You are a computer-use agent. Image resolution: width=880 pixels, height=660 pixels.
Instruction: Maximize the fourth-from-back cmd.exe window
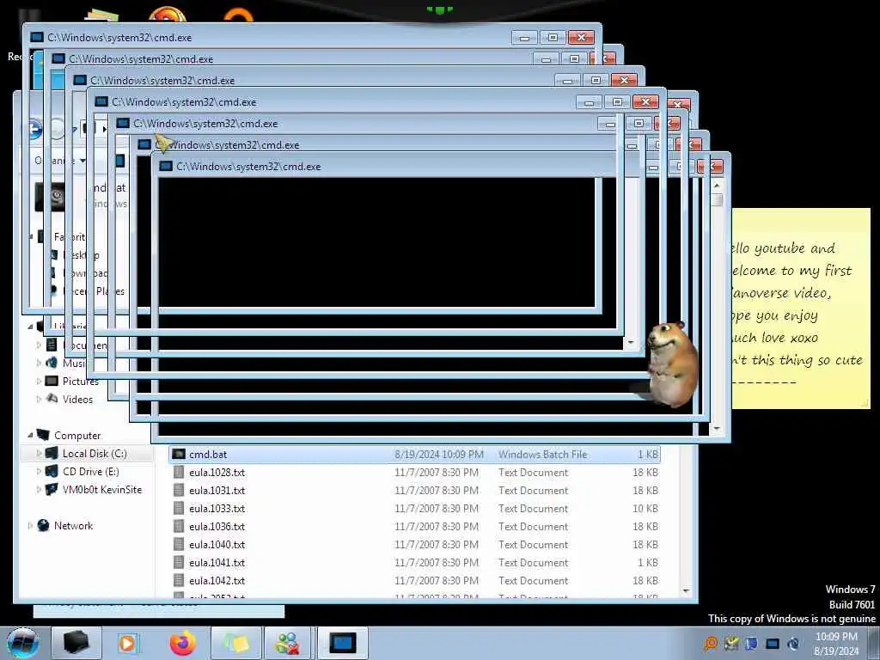pyautogui.click(x=617, y=102)
